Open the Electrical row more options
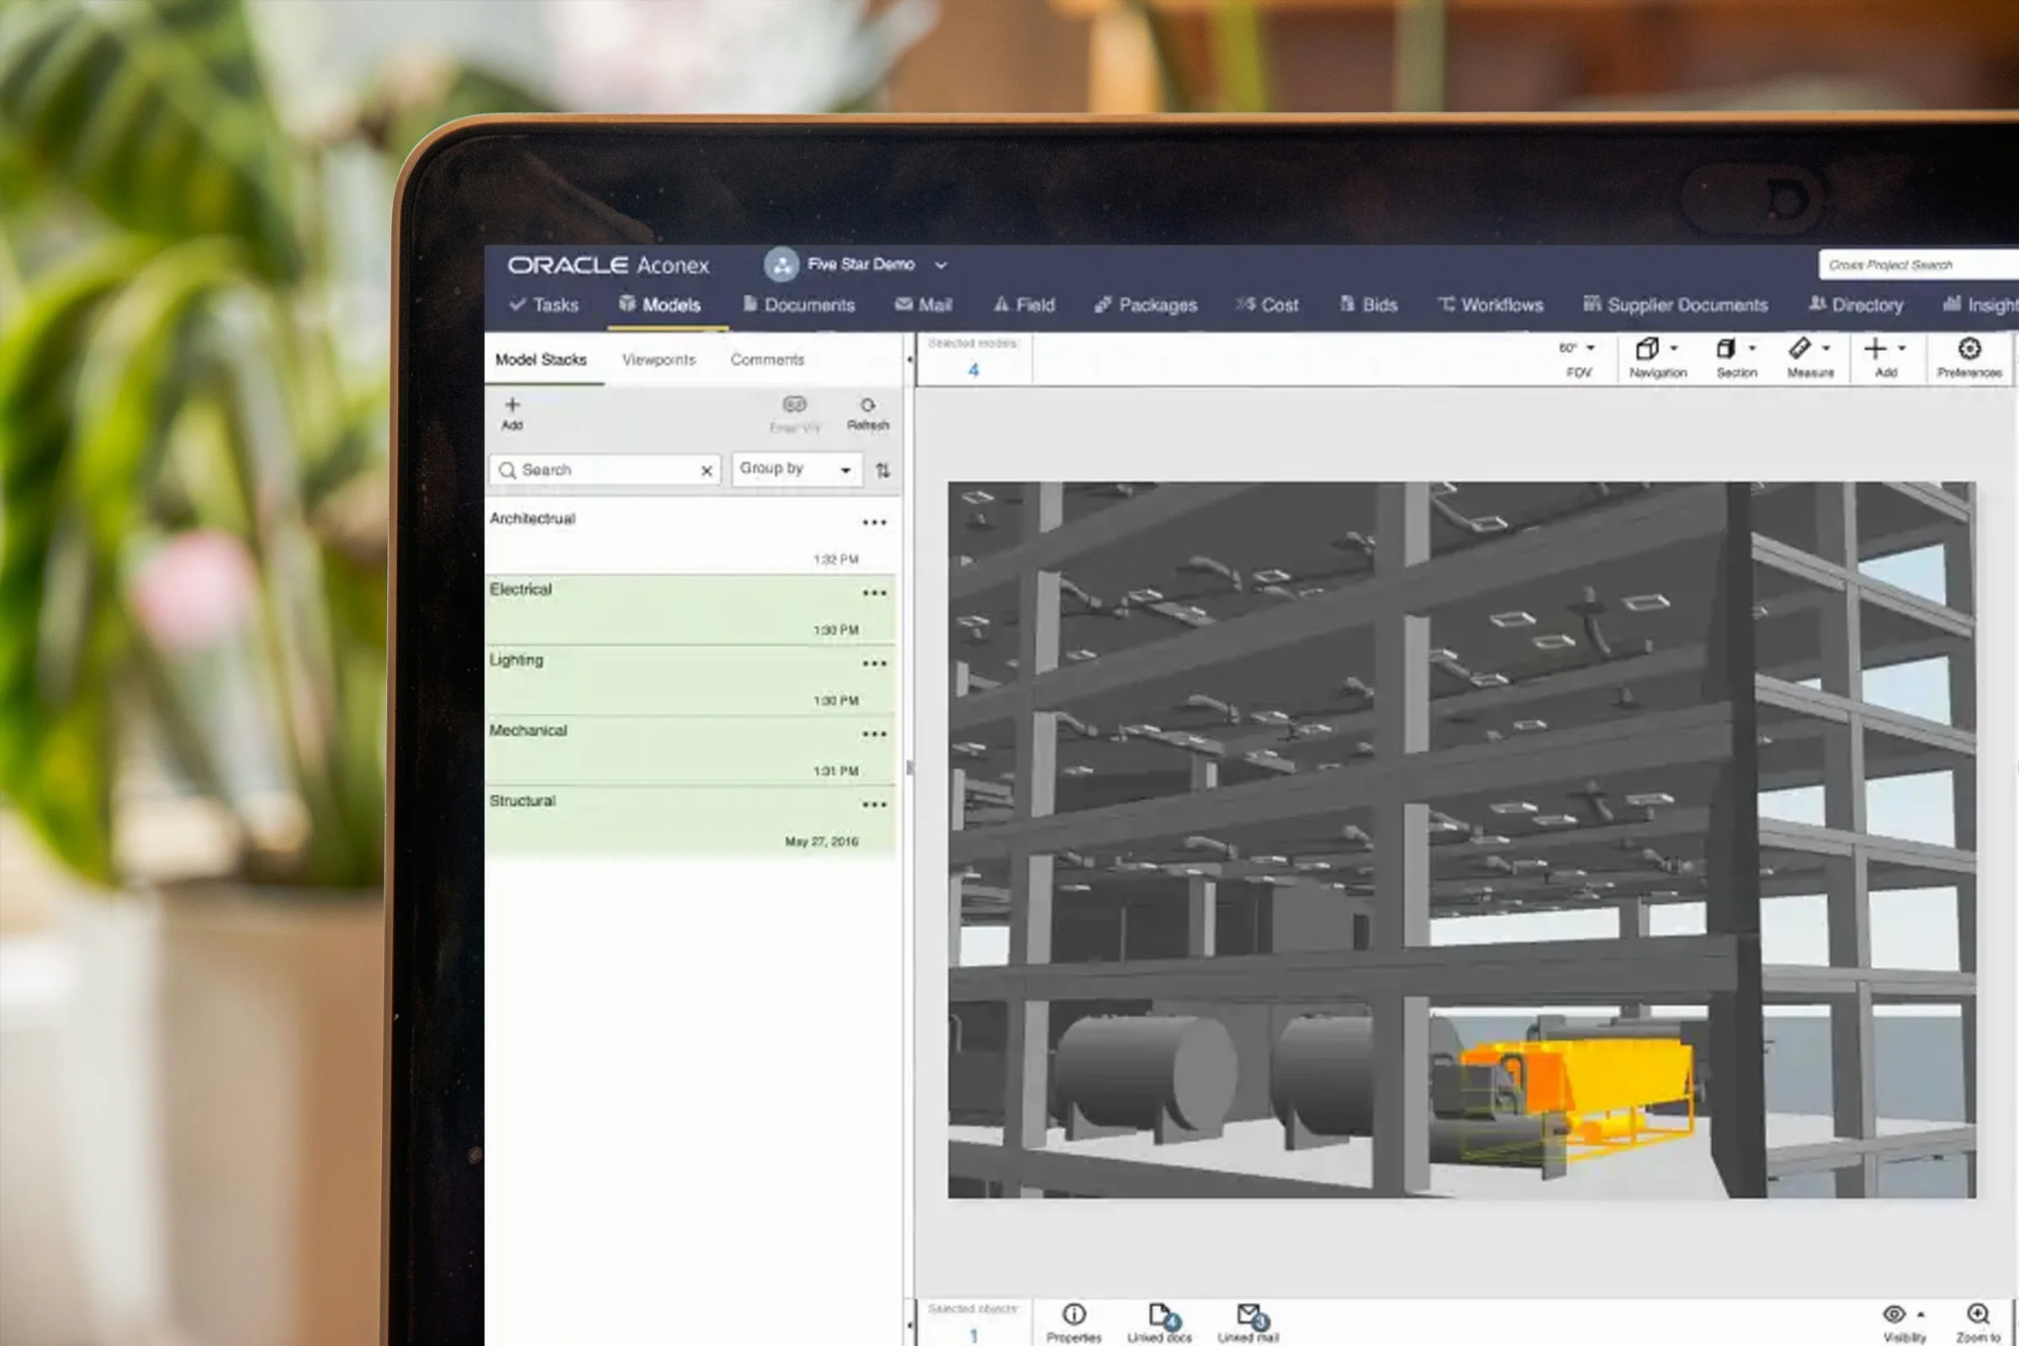The height and width of the screenshot is (1346, 2019). 874,592
